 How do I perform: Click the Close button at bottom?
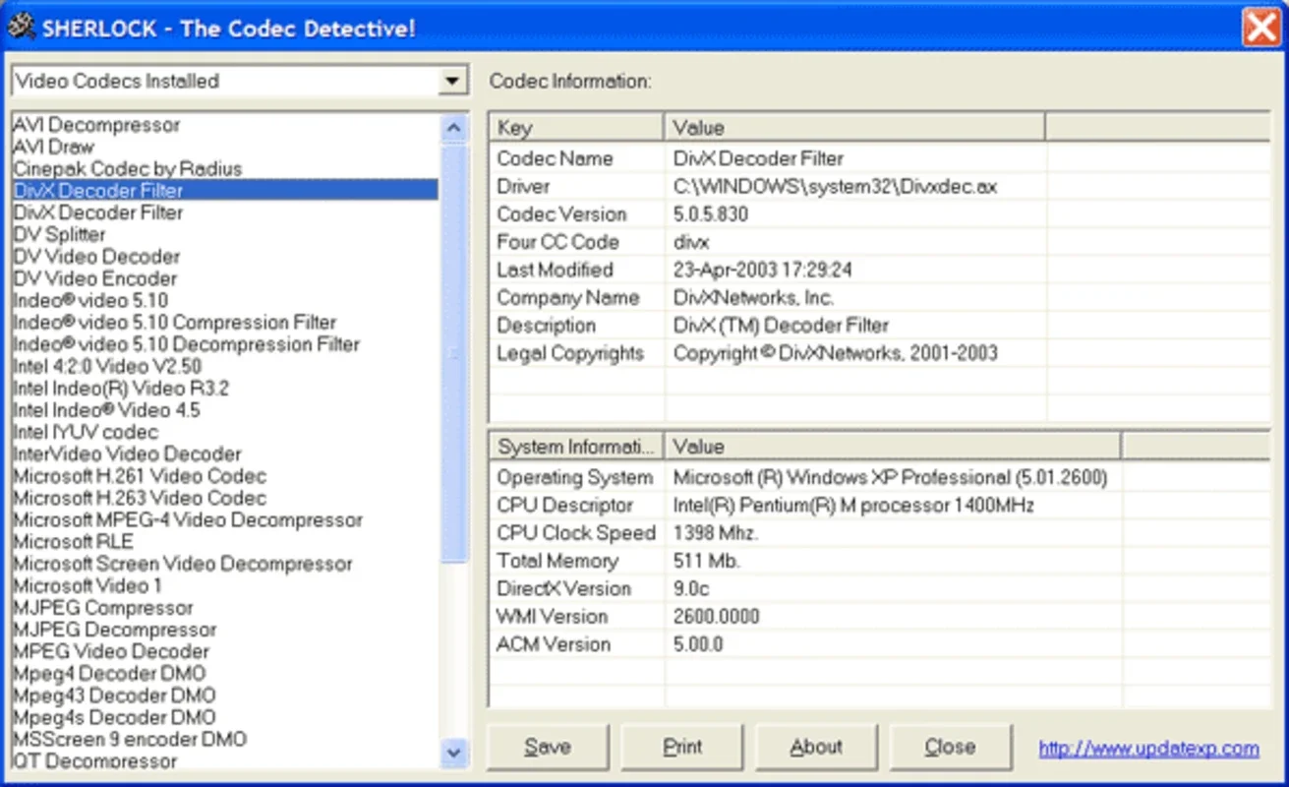[950, 748]
